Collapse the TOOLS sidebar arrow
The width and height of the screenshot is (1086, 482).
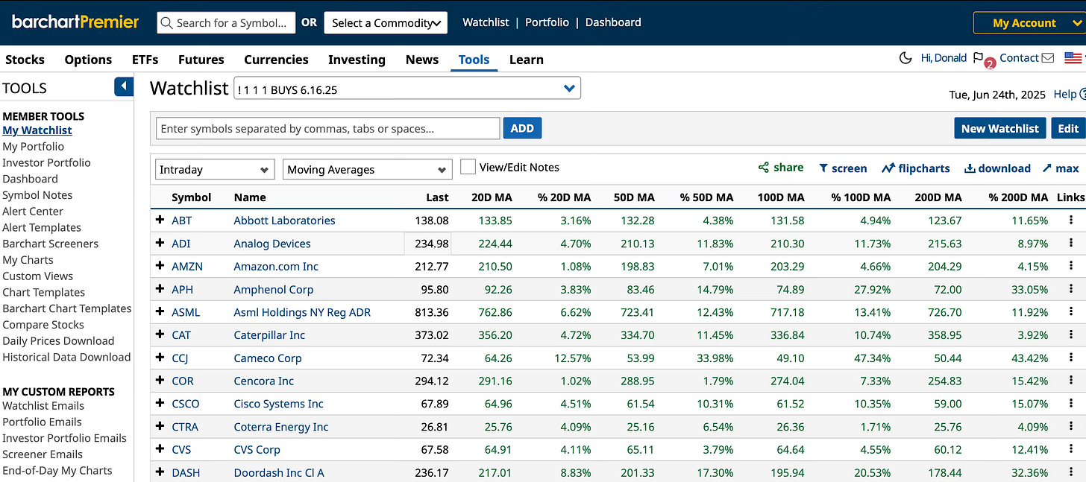tap(124, 87)
